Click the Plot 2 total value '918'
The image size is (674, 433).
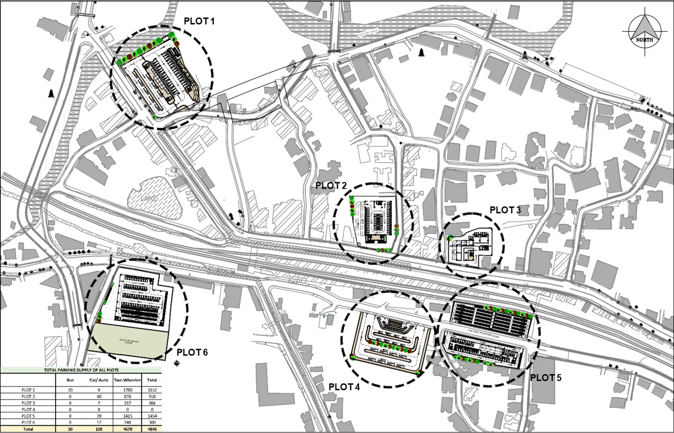click(152, 397)
